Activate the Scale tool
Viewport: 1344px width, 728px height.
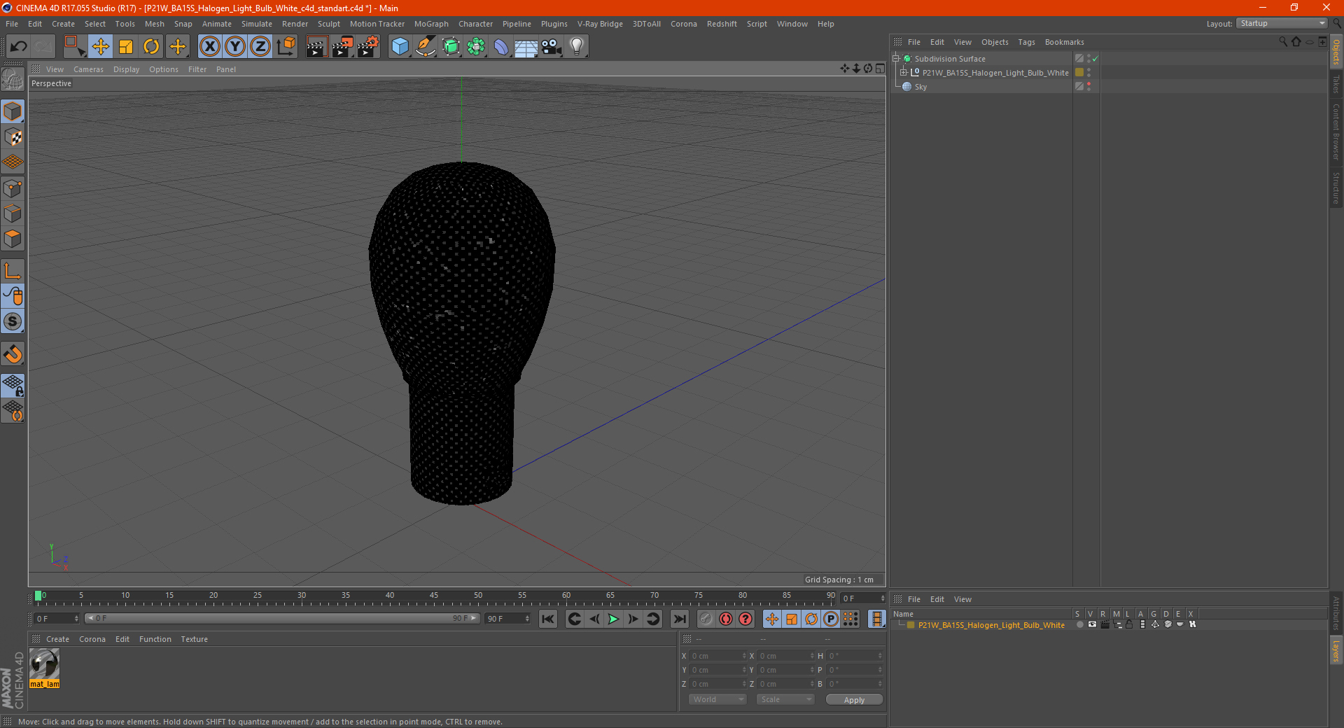pos(126,47)
